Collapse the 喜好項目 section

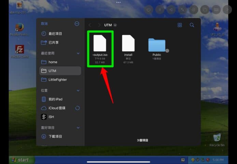(78, 128)
